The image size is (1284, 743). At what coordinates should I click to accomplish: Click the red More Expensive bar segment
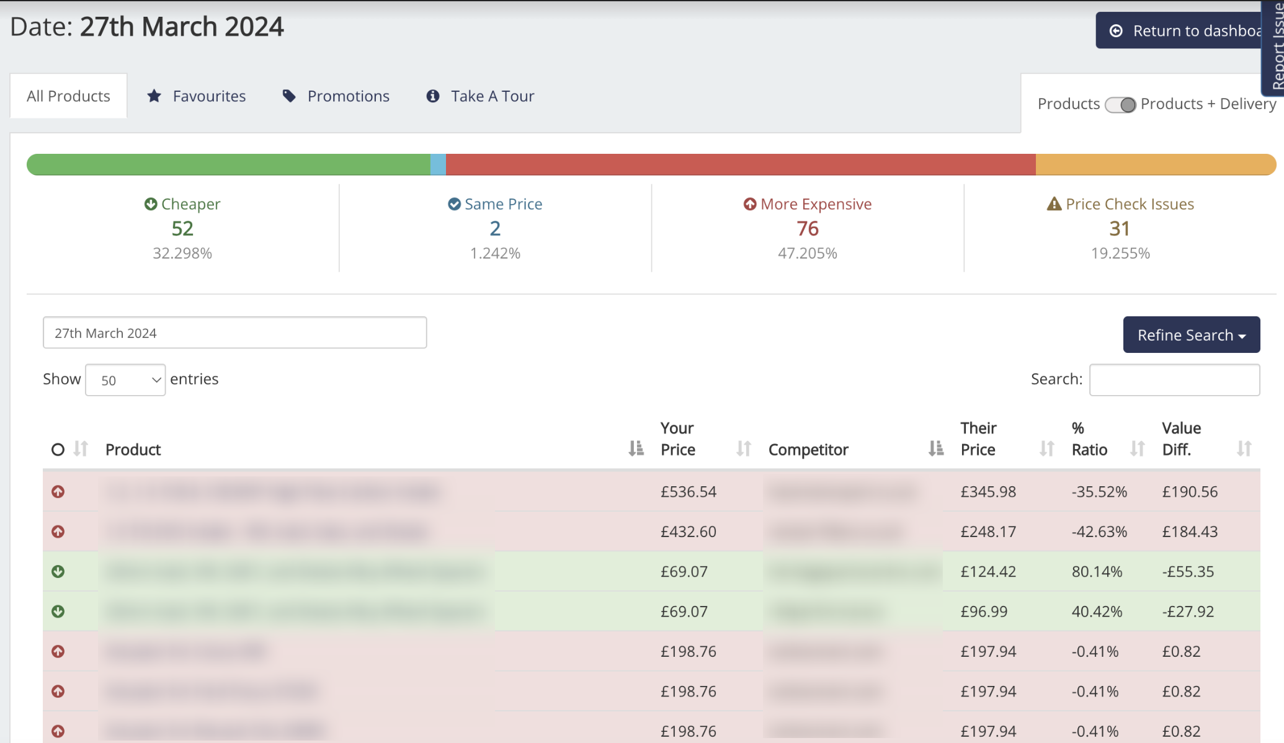click(x=741, y=165)
